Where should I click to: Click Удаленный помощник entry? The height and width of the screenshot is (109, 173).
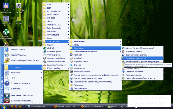[56, 65]
